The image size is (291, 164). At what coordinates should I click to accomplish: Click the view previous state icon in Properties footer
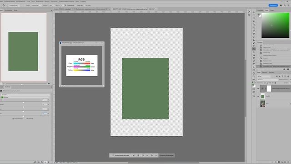click(x=38, y=162)
